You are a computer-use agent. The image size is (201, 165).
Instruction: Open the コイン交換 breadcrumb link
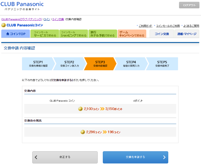58,19
